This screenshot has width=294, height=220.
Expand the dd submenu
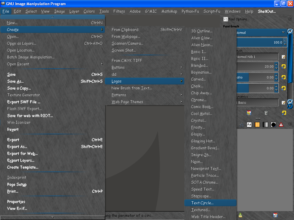click(x=145, y=74)
